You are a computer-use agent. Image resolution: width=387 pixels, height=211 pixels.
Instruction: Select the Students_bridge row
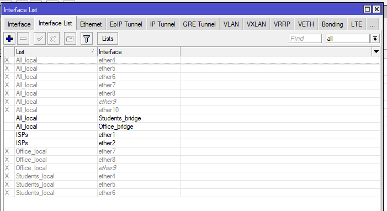pyautogui.click(x=192, y=118)
